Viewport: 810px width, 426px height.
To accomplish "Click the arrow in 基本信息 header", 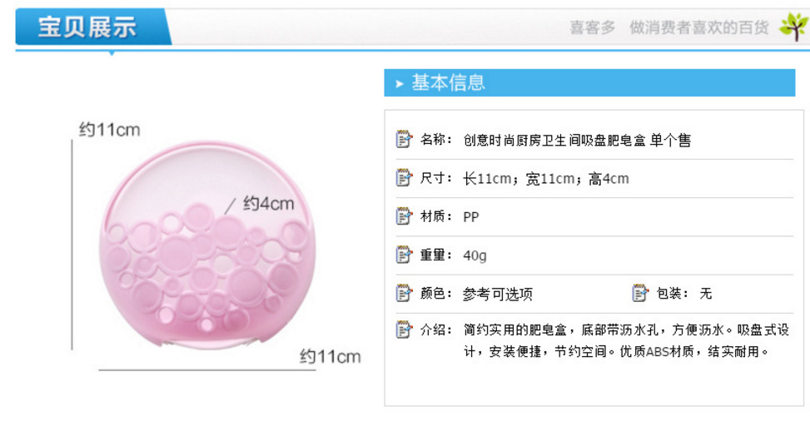I will tap(400, 83).
